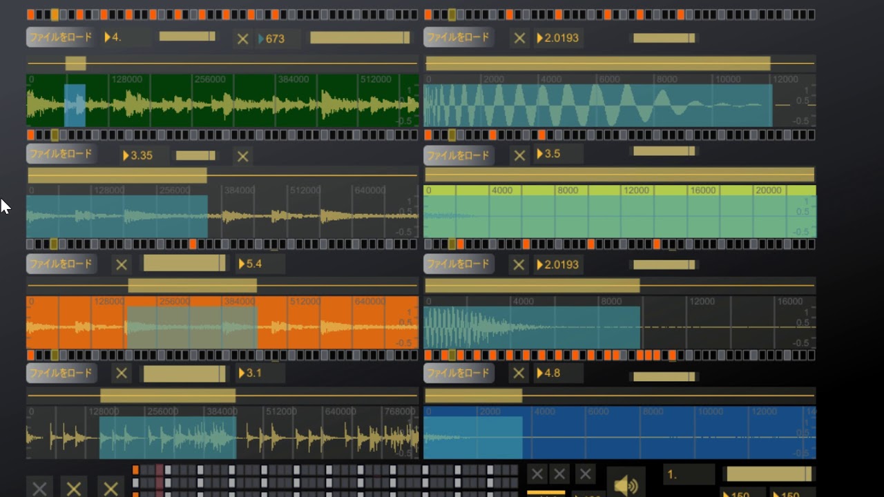Image resolution: width=884 pixels, height=497 pixels.
Task: Click the step grid matrix at the bottom
Action: tap(325, 480)
